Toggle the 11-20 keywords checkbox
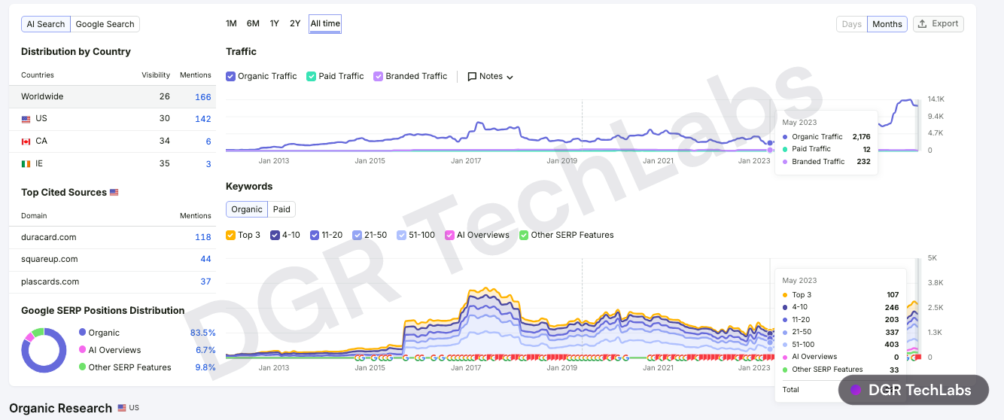The width and height of the screenshot is (1004, 420). coord(315,235)
